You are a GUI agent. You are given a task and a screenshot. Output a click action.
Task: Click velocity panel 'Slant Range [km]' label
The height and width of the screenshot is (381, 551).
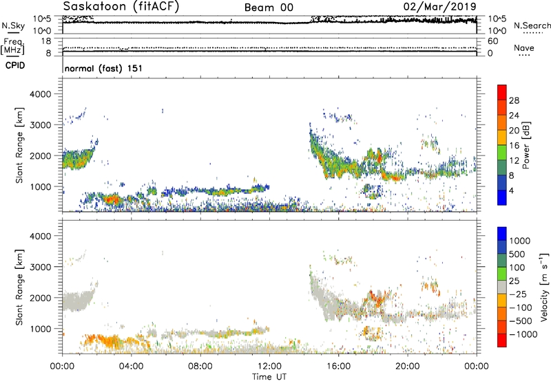click(19, 287)
